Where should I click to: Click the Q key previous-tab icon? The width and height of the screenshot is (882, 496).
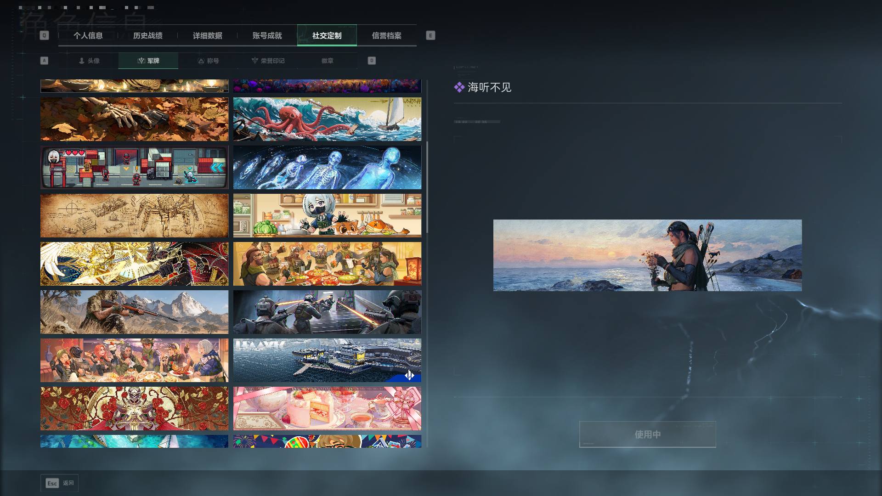click(x=44, y=35)
